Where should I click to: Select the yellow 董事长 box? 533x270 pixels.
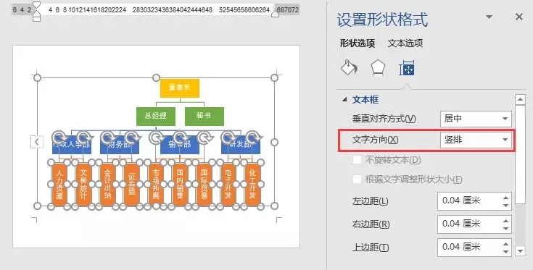(180, 88)
